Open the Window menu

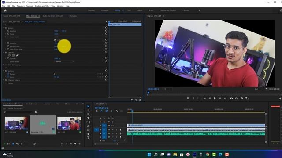(60, 6)
